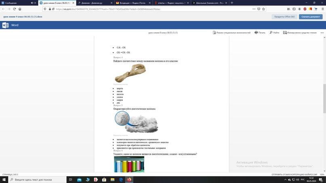The width and height of the screenshot is (326, 183).
Task: Click the document vertical scrollbar thumb
Action: click(324, 99)
